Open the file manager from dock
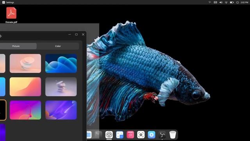Screen dimensions: 250x141 tap(89, 135)
